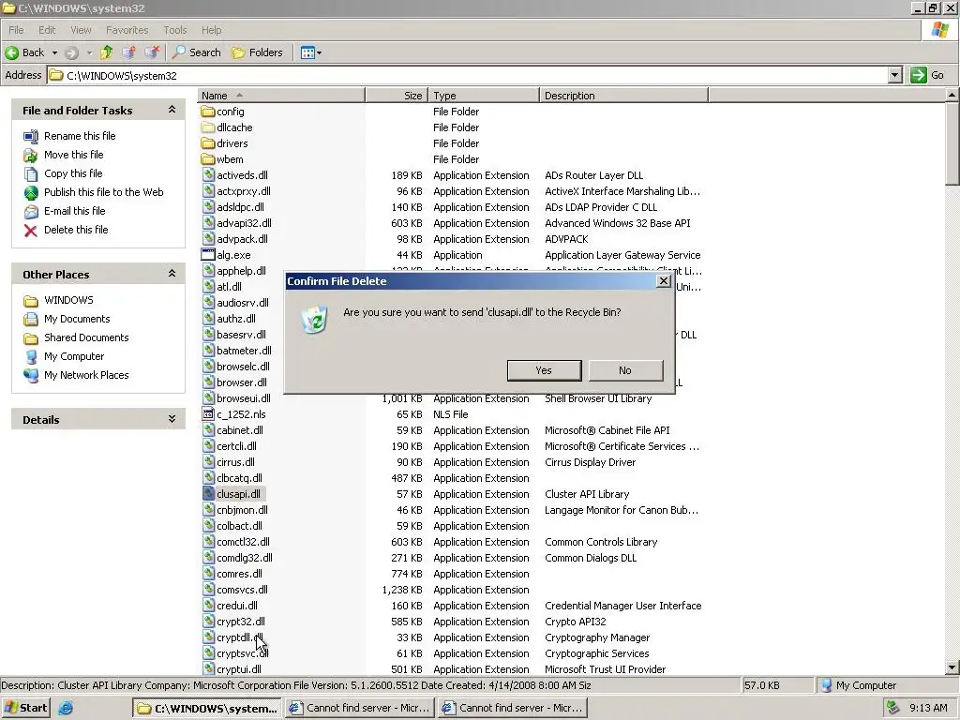
Task: Cancel deletion with the No button
Action: [625, 370]
